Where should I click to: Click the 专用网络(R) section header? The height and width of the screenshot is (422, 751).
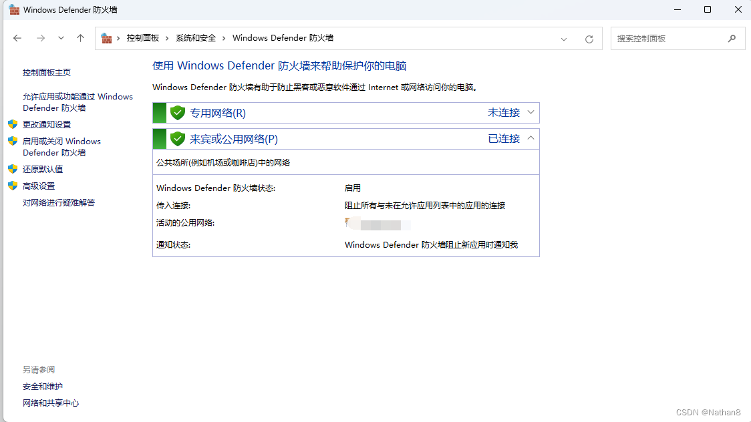click(346, 113)
